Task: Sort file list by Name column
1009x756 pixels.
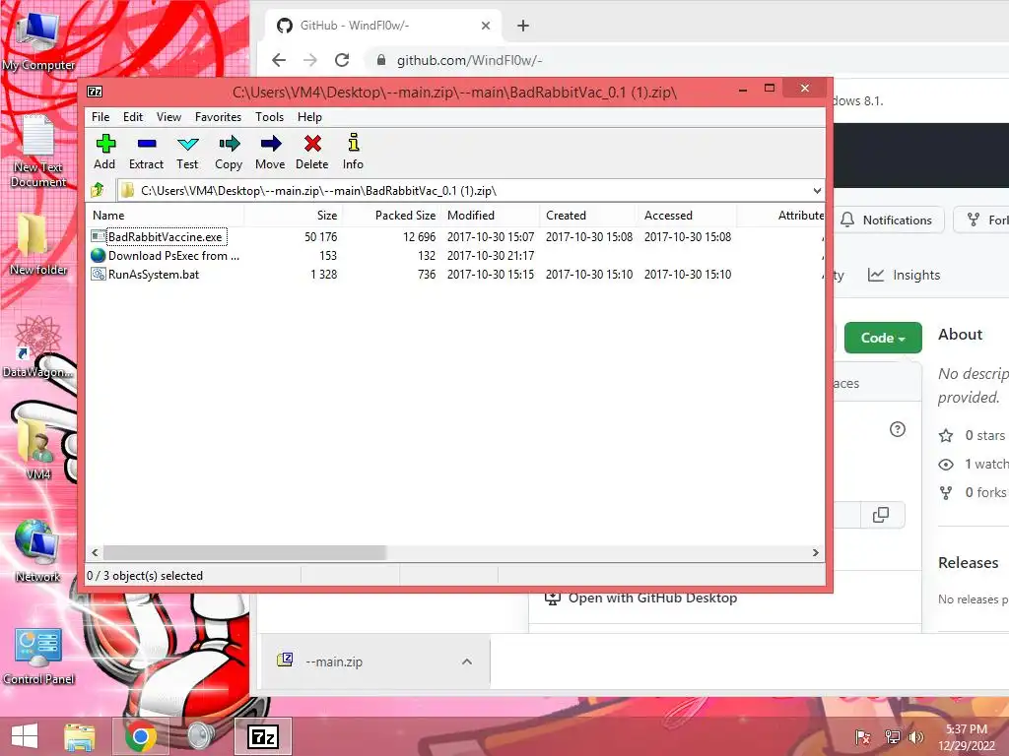Action: (x=165, y=216)
